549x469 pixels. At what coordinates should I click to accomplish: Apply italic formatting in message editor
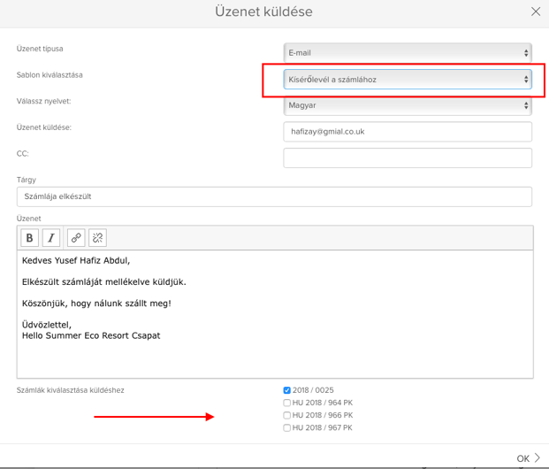point(51,238)
